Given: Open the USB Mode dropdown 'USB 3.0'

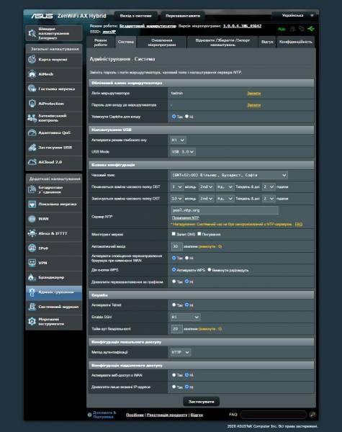Looking at the screenshot, I should click(183, 152).
